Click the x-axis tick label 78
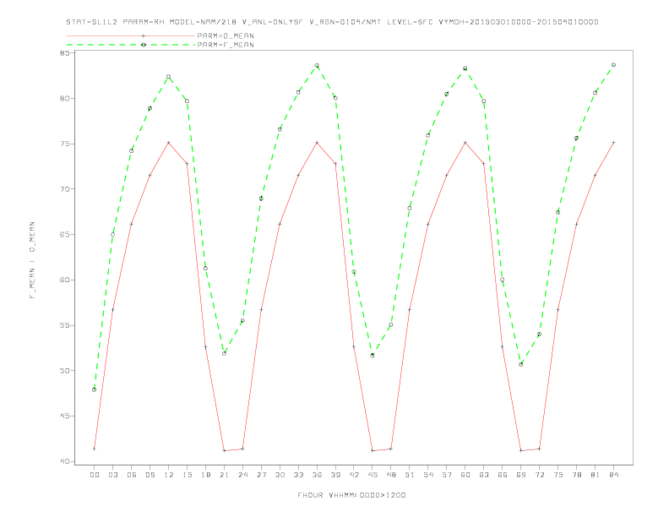The image size is (669, 517). (x=577, y=475)
